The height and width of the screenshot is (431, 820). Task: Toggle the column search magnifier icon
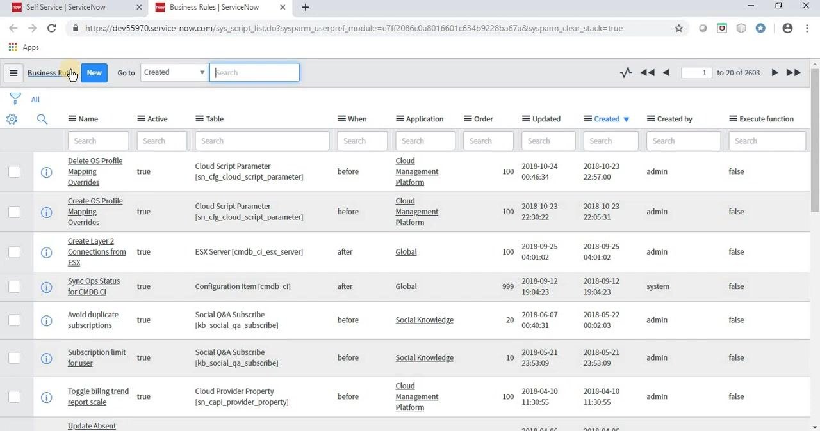[x=42, y=119]
